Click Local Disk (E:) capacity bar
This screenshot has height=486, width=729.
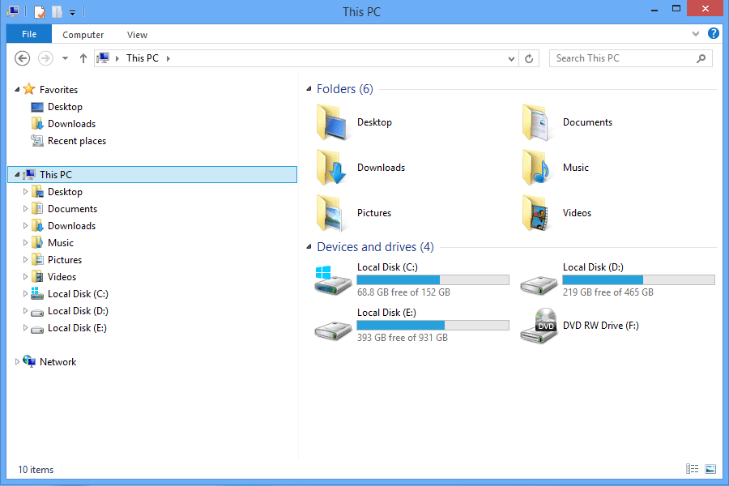tap(433, 325)
